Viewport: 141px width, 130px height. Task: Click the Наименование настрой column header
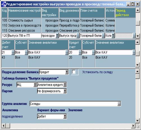[24, 13]
